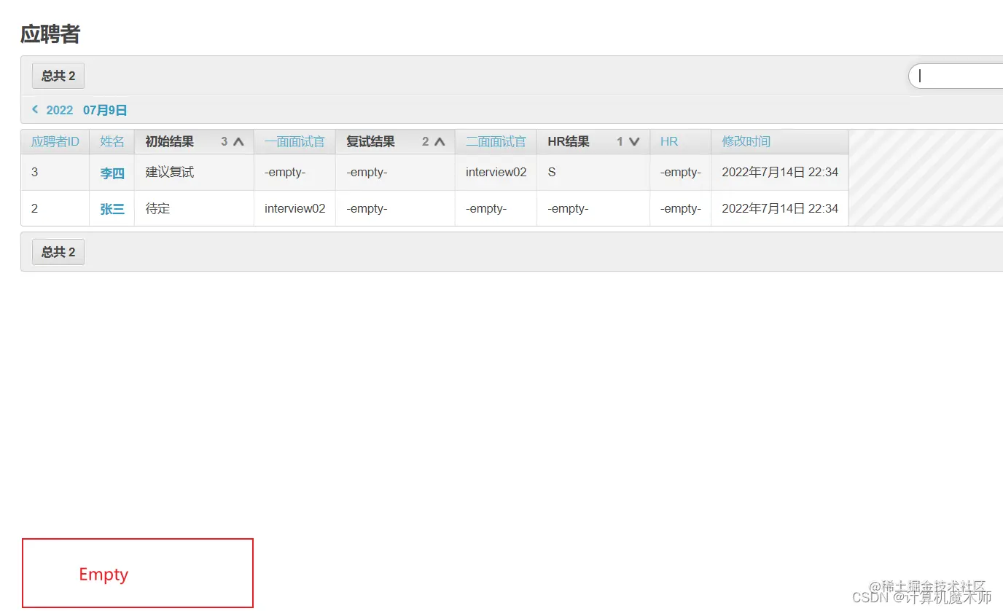Sort by 应聘者ID column header
Image resolution: width=1003 pixels, height=611 pixels.
(55, 142)
